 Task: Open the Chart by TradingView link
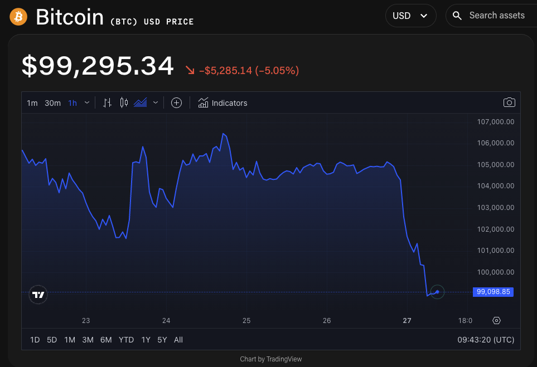(x=270, y=359)
